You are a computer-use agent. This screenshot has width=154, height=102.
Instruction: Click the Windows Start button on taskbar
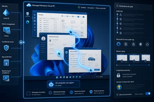point(57,77)
